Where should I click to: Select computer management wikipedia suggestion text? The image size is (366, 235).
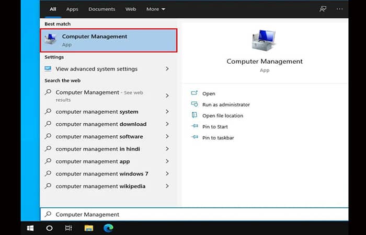point(100,186)
